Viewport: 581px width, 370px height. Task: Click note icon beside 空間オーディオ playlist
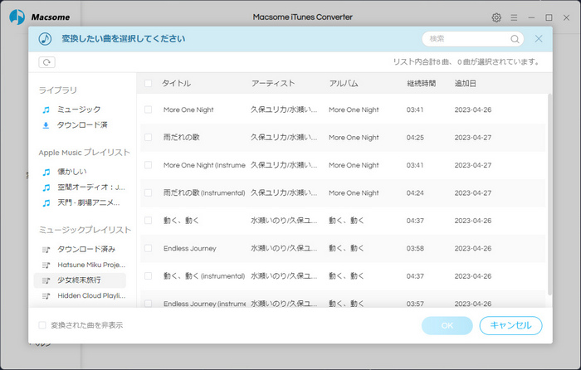tap(46, 187)
